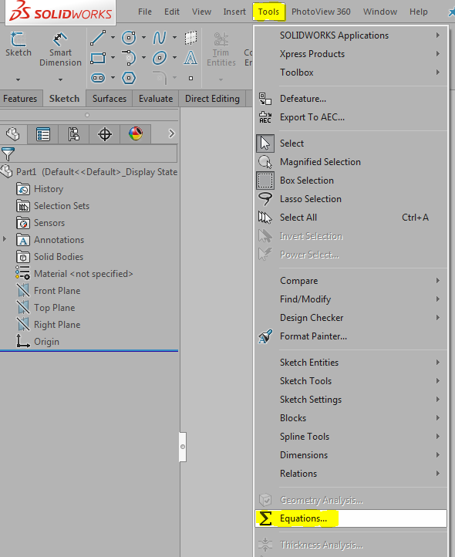
Task: Select the Centerpoint Arc tool
Action: (129, 58)
